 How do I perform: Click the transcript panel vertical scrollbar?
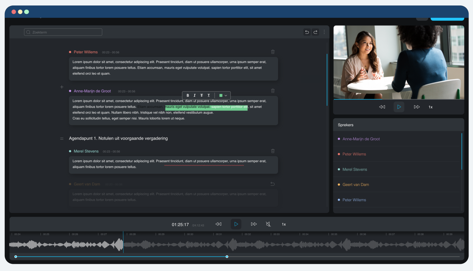pyautogui.click(x=327, y=79)
